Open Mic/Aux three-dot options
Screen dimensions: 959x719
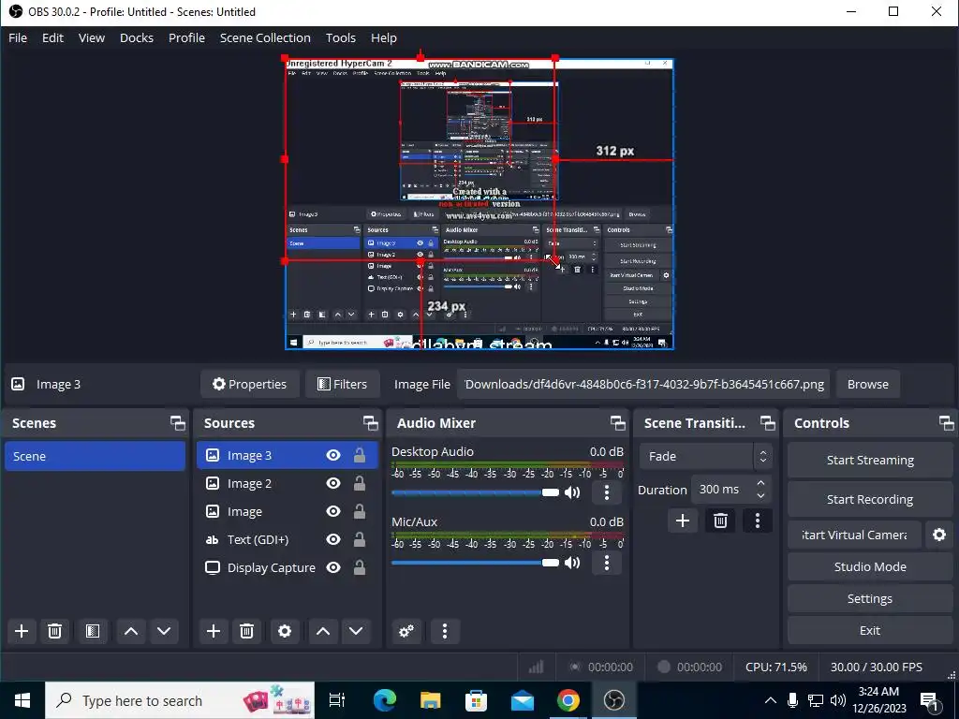coord(607,563)
